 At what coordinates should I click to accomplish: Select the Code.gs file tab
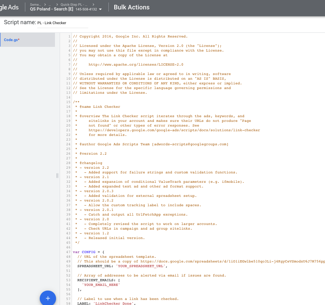[12, 40]
